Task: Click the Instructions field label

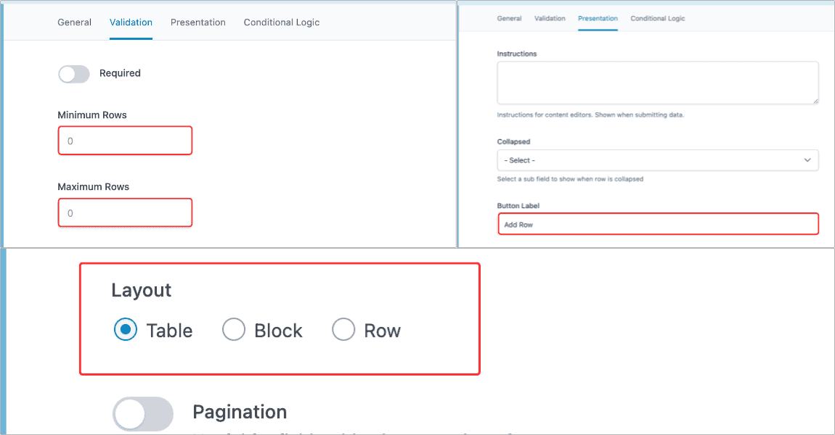Action: click(x=516, y=54)
